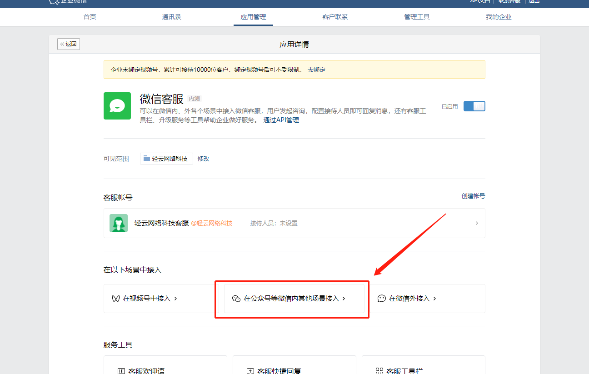Click the chat face icon for 在微信外接入
The height and width of the screenshot is (374, 589).
tap(382, 299)
